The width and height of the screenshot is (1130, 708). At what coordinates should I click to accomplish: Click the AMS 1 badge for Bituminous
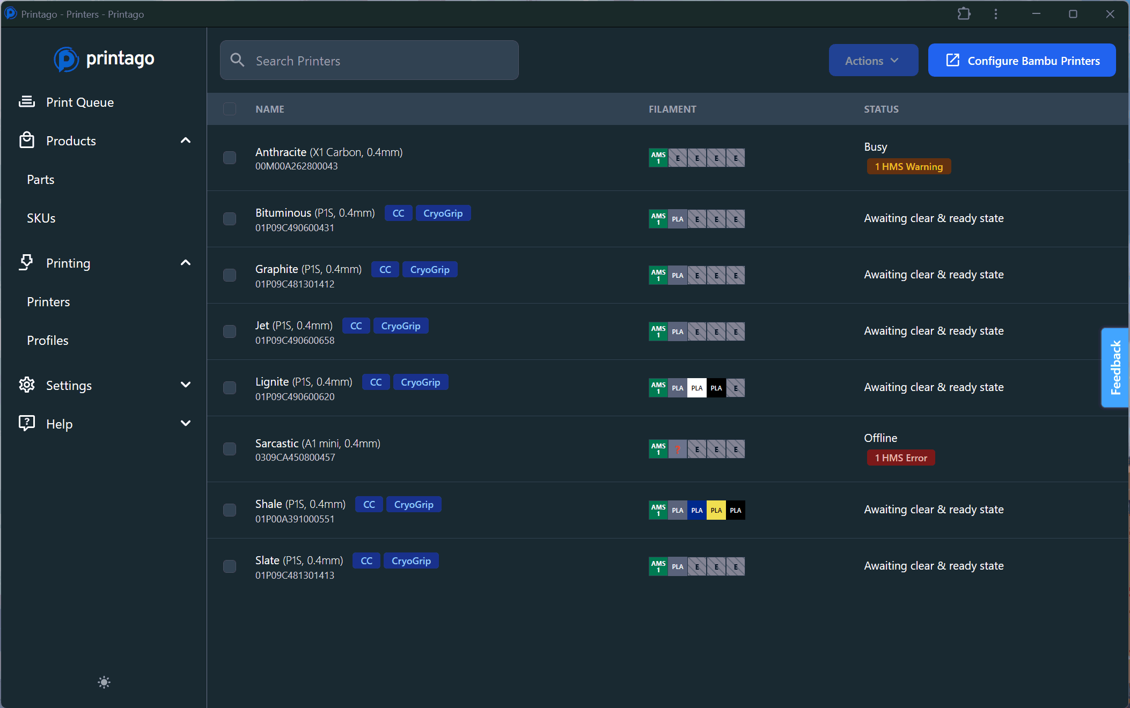[x=658, y=219]
